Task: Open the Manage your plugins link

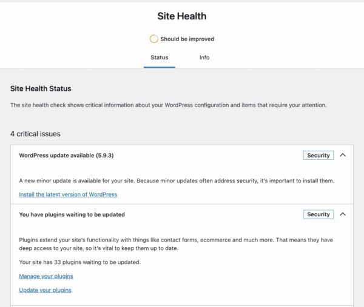Action: [46, 276]
